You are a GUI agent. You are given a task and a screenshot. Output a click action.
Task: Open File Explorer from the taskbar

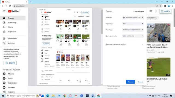pos(53,96)
